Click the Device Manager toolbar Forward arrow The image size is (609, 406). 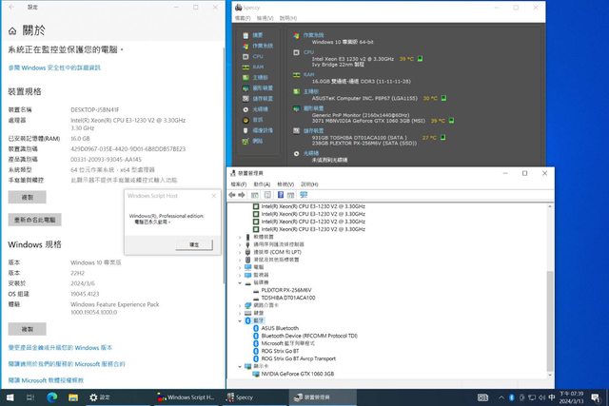click(241, 195)
